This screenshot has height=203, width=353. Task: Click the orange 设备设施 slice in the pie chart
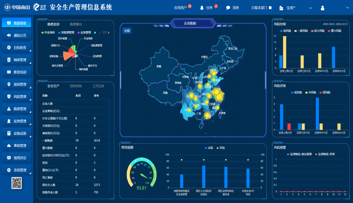tap(68, 56)
